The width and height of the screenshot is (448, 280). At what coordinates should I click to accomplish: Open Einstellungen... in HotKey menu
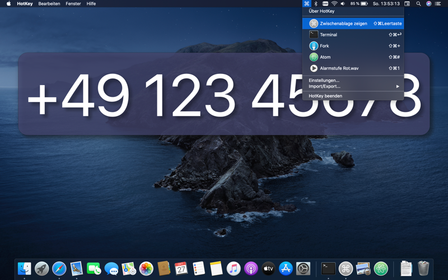coord(353,80)
